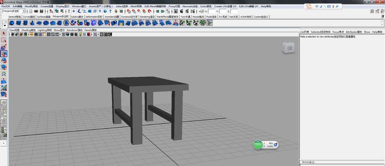Open the Edit Mesh menu

pos(155,6)
